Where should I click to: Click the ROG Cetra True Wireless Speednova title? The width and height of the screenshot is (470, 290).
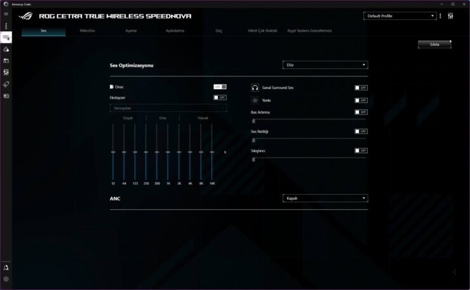tap(115, 16)
